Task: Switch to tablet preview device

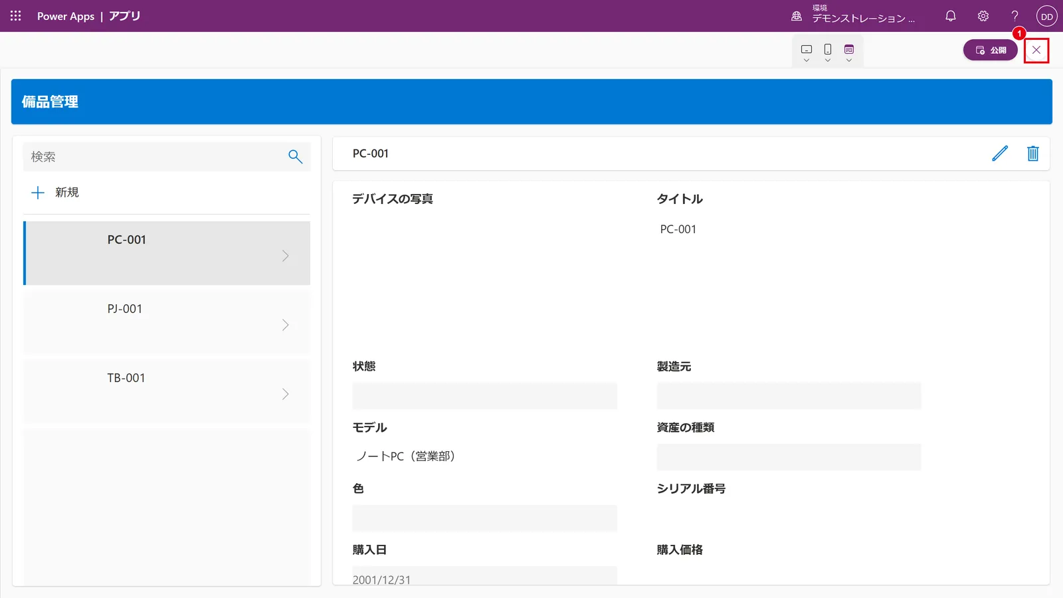Action: 807,49
